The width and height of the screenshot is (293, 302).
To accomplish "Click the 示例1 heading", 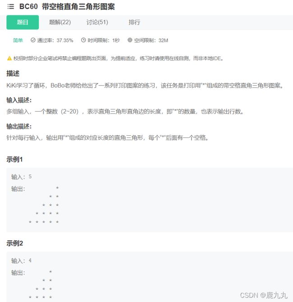I will (14, 160).
